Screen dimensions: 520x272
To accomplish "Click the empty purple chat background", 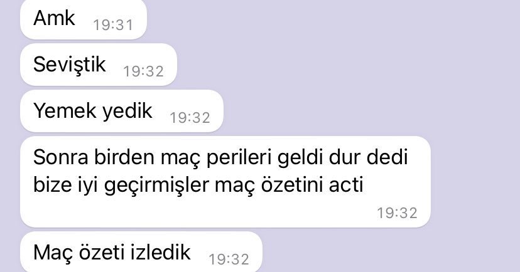I will tap(381, 66).
